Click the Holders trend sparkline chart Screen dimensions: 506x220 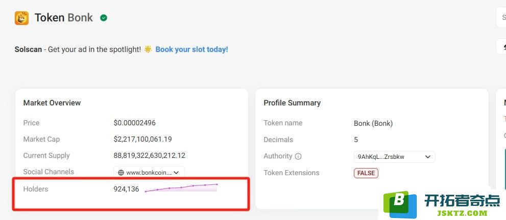181,188
